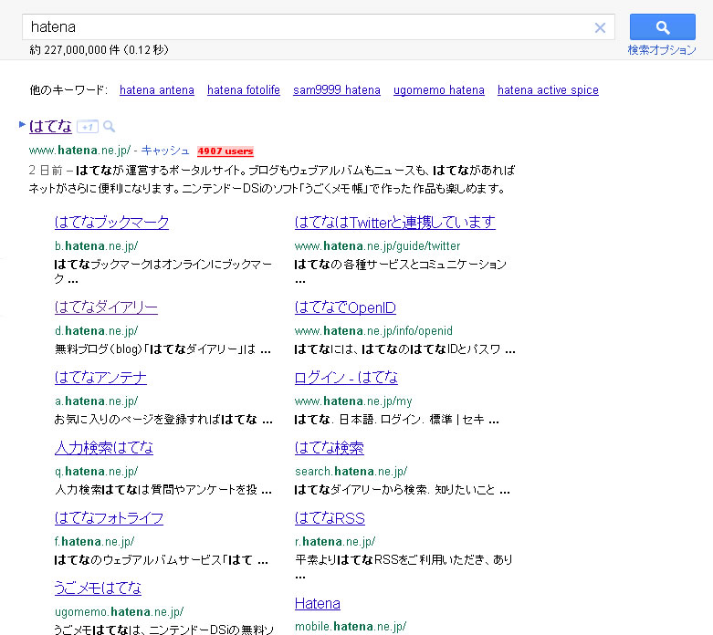Click the 他のキーワード label
713x635 pixels.
(x=68, y=90)
